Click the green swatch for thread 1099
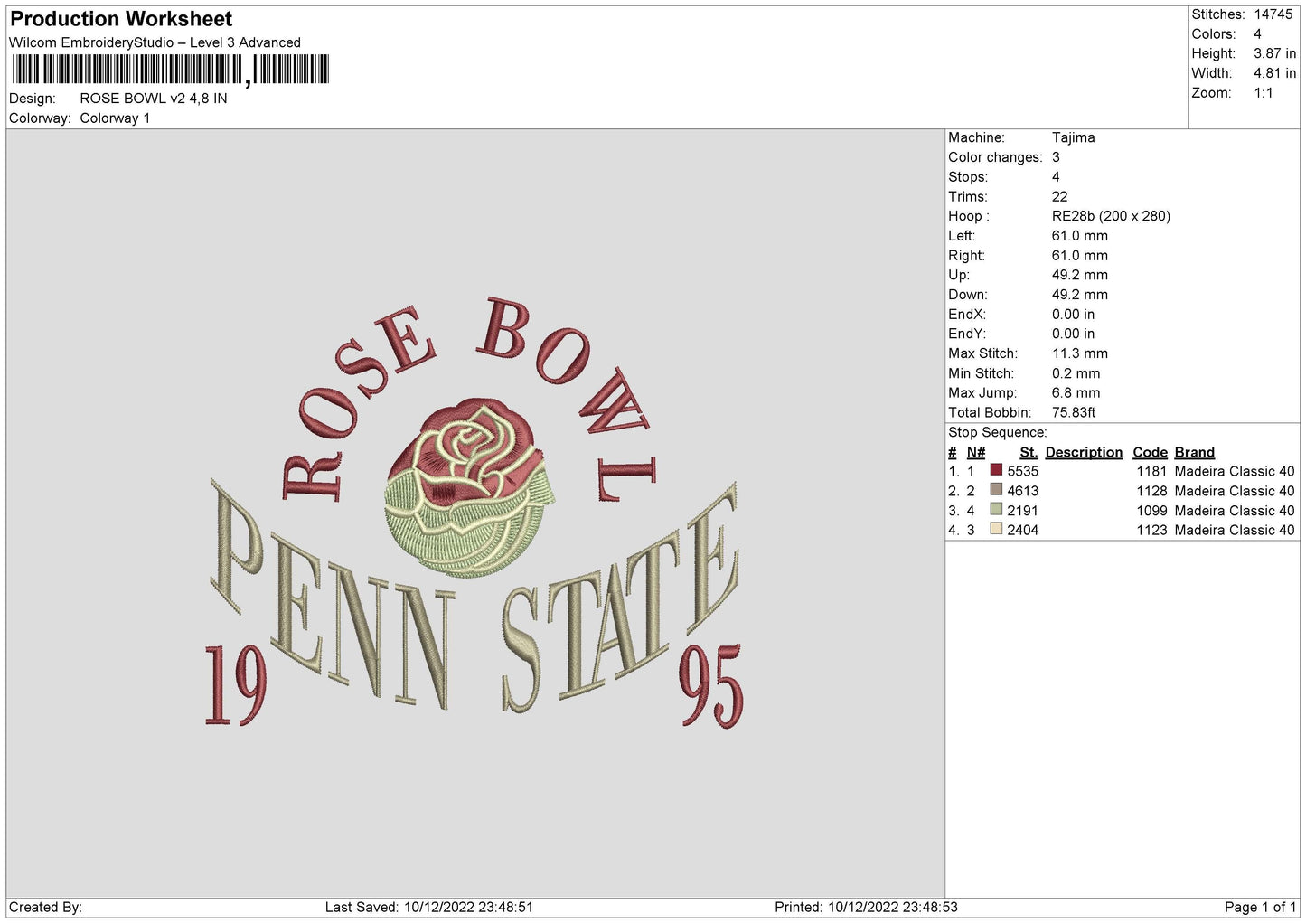Screen dimensions: 1306x923 (x=996, y=510)
